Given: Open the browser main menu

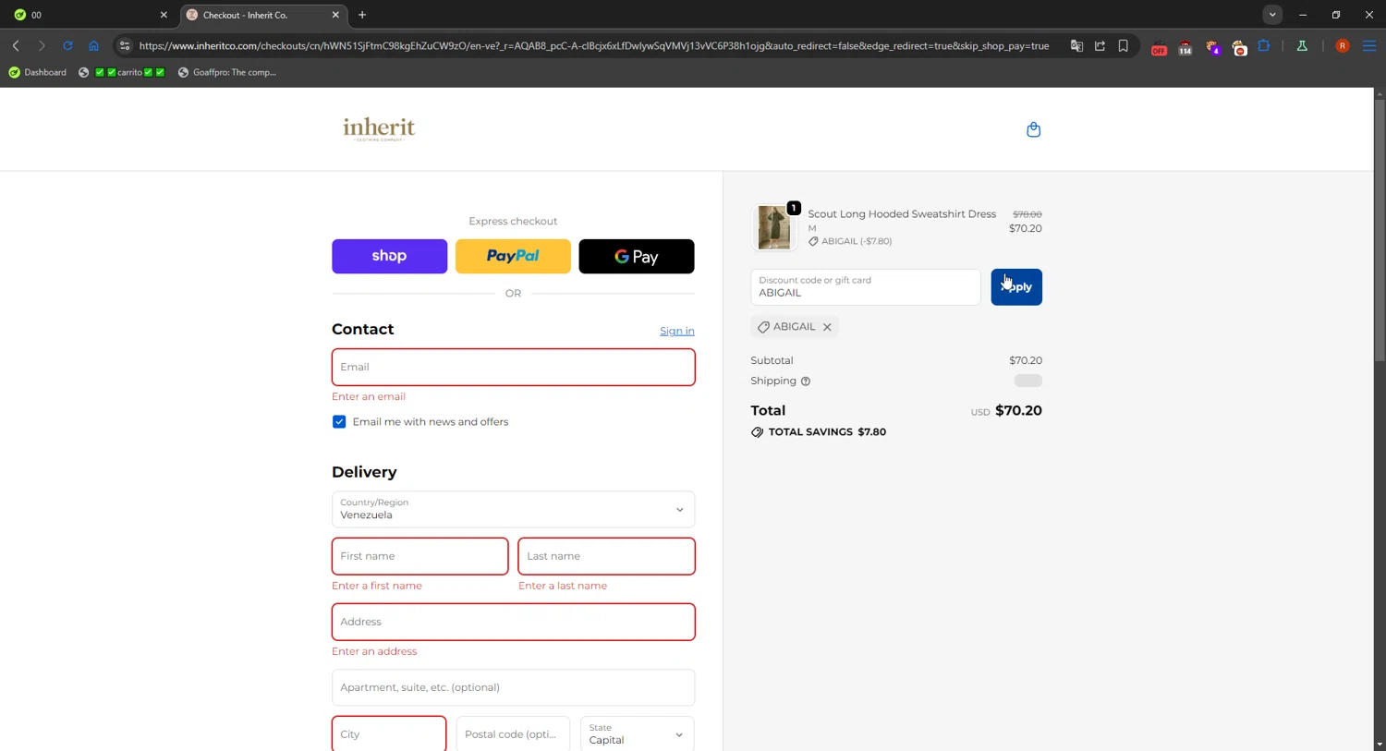Looking at the screenshot, I should [x=1369, y=45].
